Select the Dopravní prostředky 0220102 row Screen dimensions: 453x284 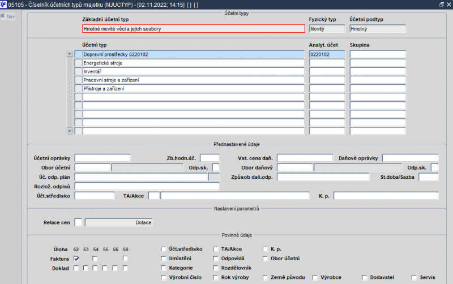click(x=193, y=54)
